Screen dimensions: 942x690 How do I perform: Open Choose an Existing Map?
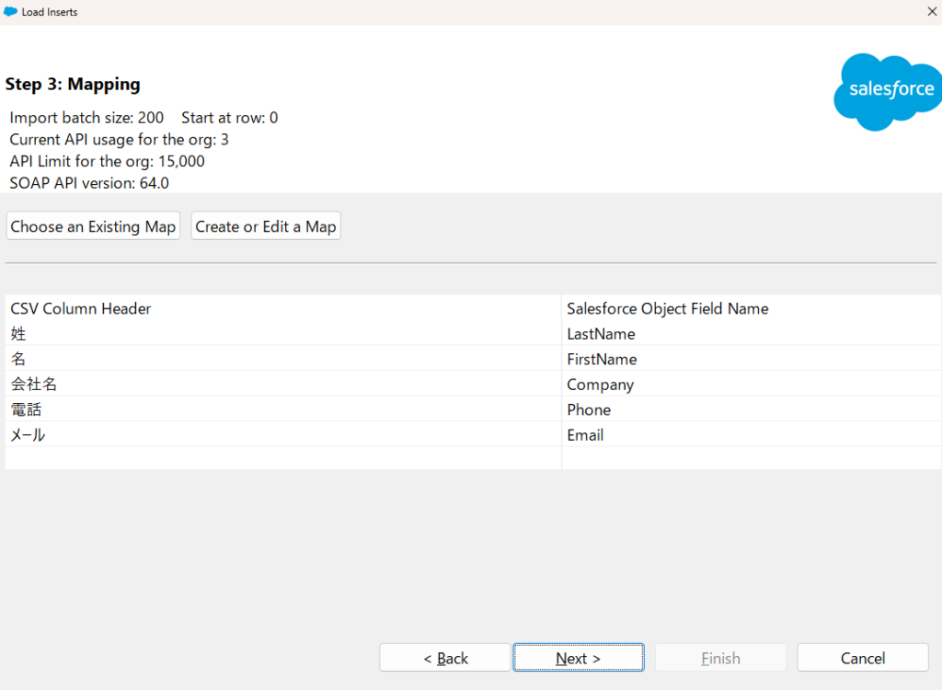[93, 226]
